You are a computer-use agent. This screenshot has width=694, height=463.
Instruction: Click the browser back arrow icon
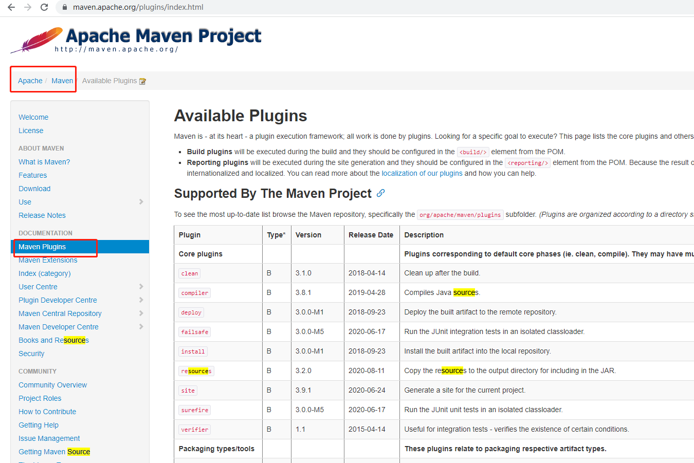11,7
